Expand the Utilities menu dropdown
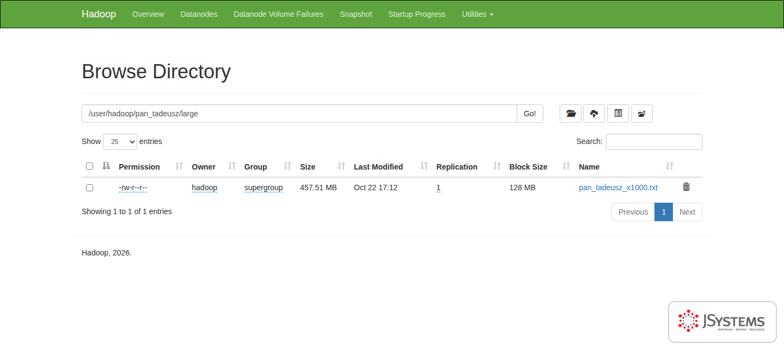784x350 pixels. pyautogui.click(x=477, y=14)
